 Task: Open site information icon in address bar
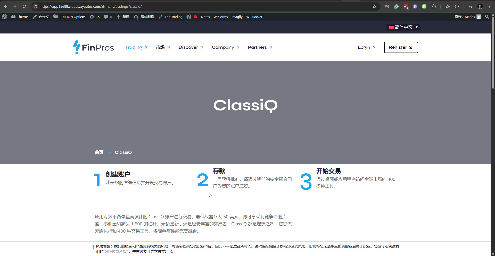point(36,6)
